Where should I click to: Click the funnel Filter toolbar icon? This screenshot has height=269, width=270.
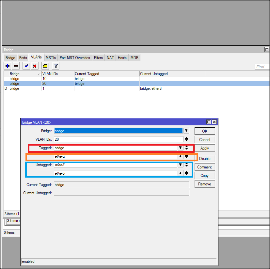(56, 66)
